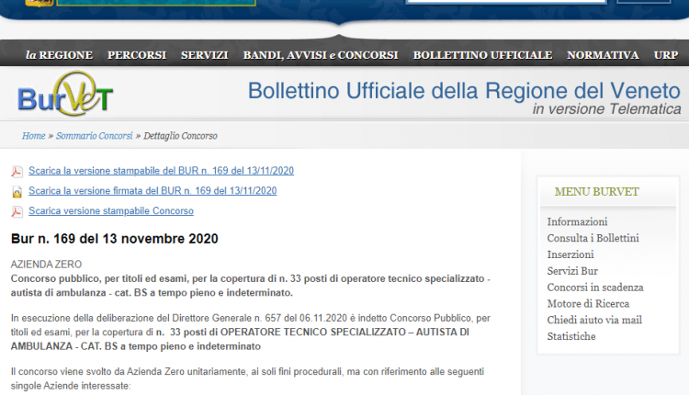Select Chiedi aiuto via mail
This screenshot has height=395, width=689.
[x=594, y=320]
